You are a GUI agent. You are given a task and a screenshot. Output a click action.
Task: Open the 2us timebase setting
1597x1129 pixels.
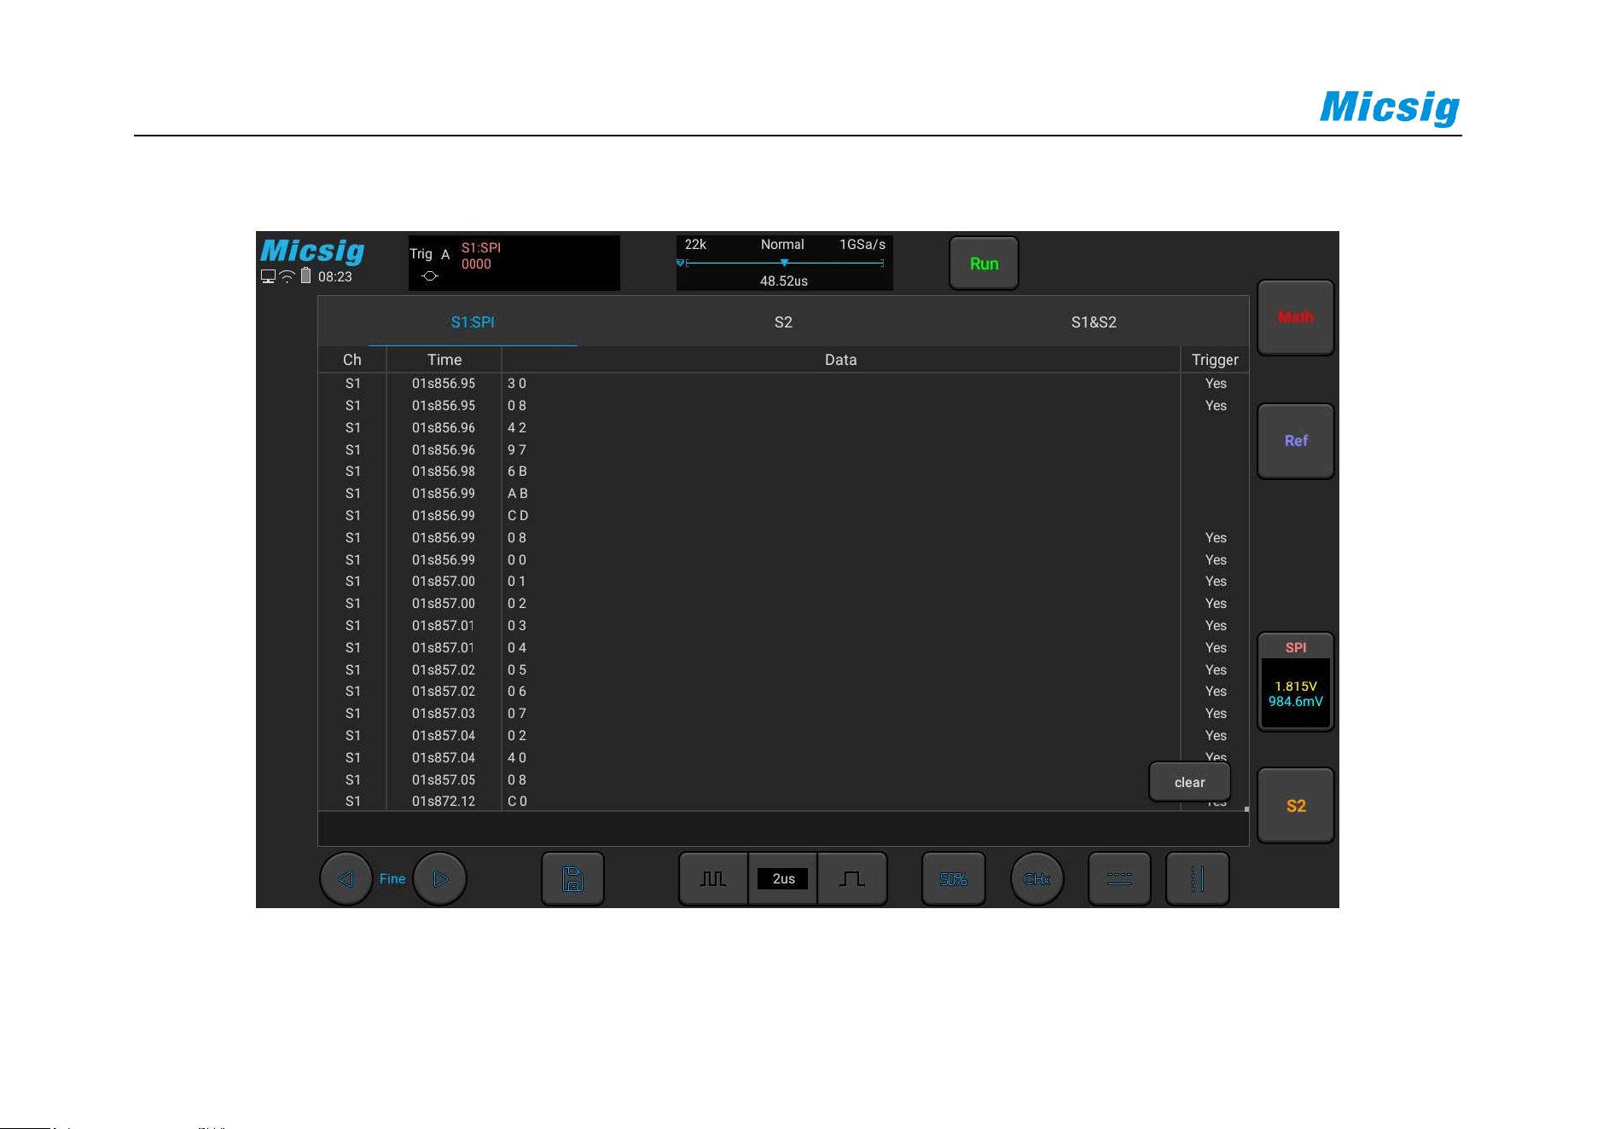[783, 878]
